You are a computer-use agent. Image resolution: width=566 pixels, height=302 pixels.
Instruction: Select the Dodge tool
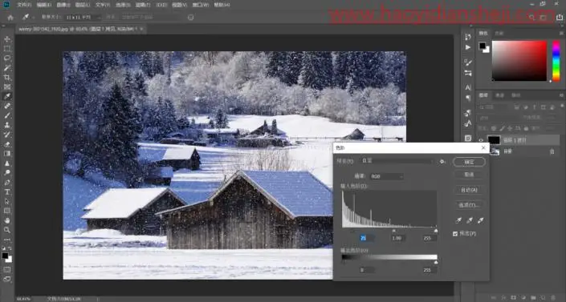pyautogui.click(x=7, y=172)
